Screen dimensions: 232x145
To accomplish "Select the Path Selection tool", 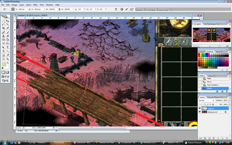I will tap(3, 48).
